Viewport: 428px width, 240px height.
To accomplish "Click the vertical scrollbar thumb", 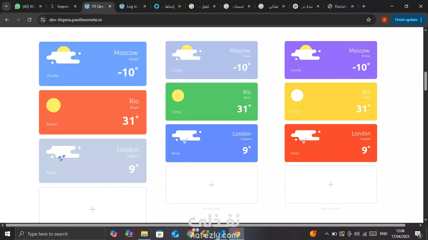I will (x=425, y=81).
